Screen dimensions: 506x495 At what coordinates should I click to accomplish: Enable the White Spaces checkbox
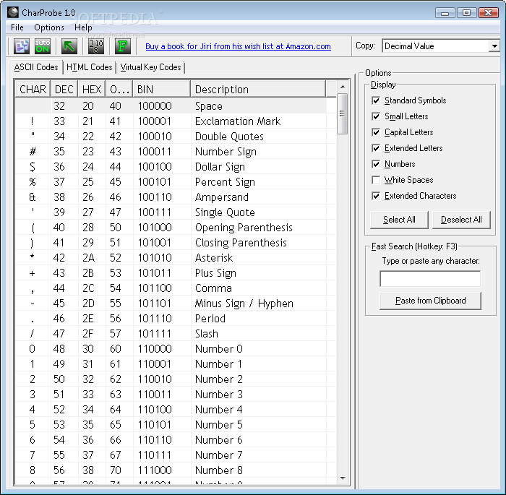(x=376, y=180)
